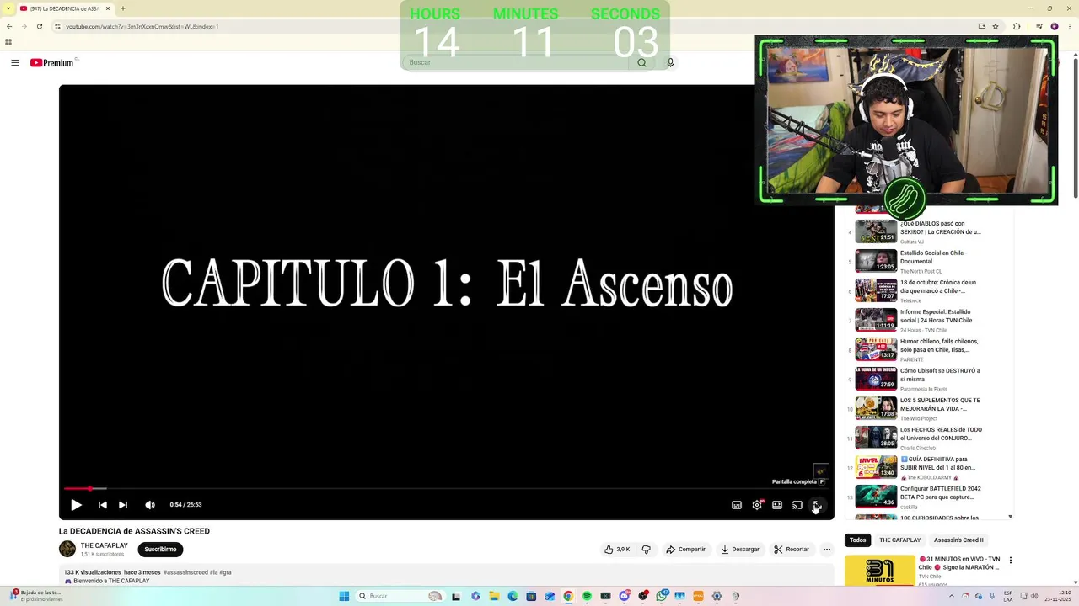The image size is (1079, 606).
Task: Open THE CAFAPLAY channel avatar
Action: (x=67, y=549)
